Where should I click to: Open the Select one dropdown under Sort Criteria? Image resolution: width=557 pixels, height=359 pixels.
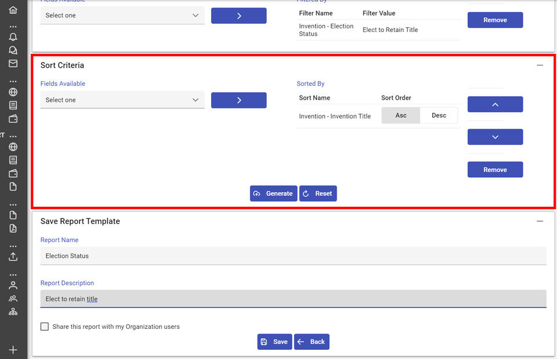click(122, 100)
